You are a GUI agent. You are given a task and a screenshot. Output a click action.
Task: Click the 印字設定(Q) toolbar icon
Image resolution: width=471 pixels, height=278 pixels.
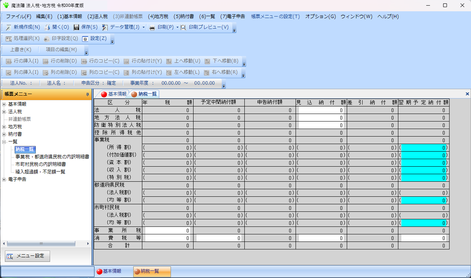(x=47, y=39)
